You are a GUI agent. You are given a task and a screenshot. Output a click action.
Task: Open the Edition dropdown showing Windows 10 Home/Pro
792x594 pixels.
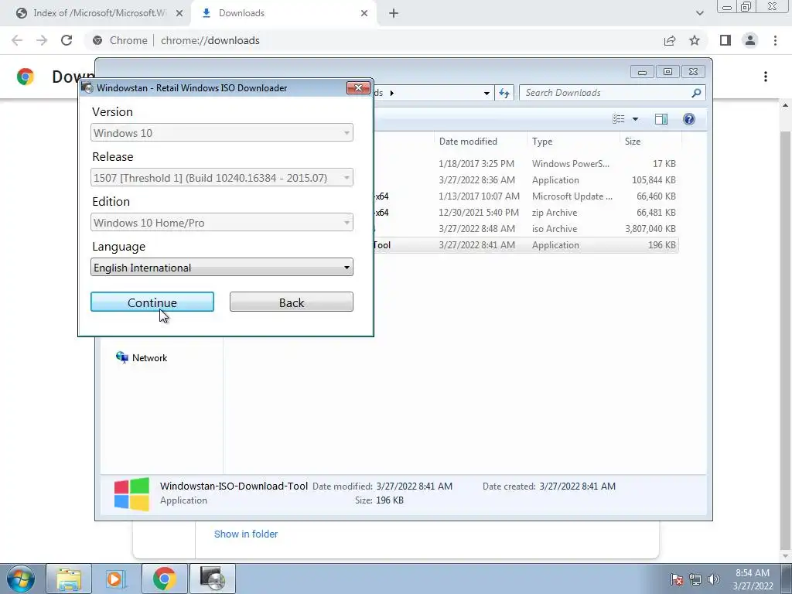pos(222,223)
